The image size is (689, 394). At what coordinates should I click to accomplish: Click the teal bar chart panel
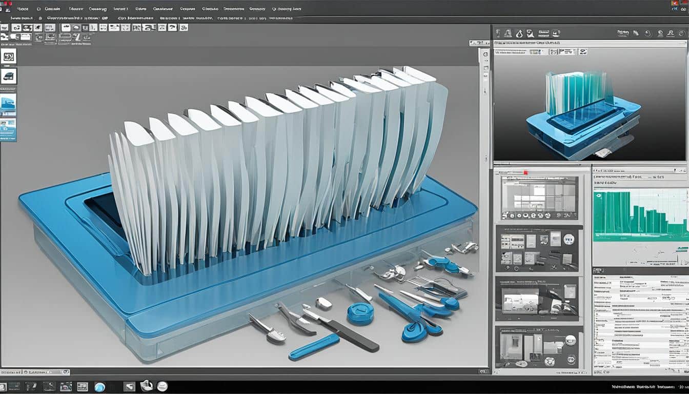[x=641, y=214]
